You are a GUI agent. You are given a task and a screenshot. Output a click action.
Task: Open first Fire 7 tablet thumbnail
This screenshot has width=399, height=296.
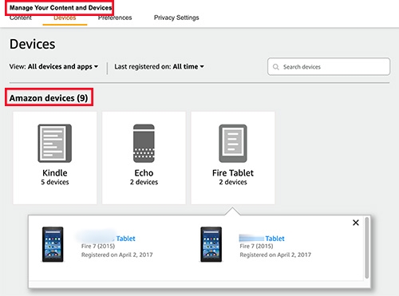pos(53,244)
